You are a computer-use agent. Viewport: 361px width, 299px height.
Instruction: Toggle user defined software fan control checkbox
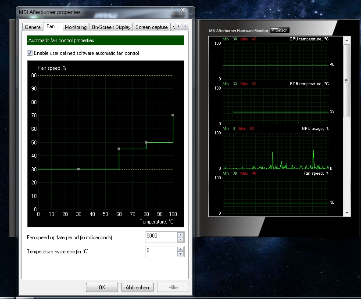29,53
